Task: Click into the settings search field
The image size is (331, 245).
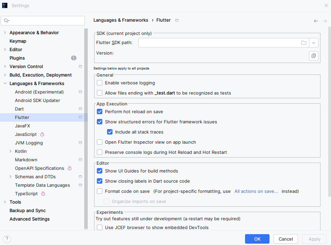Action: (x=43, y=21)
